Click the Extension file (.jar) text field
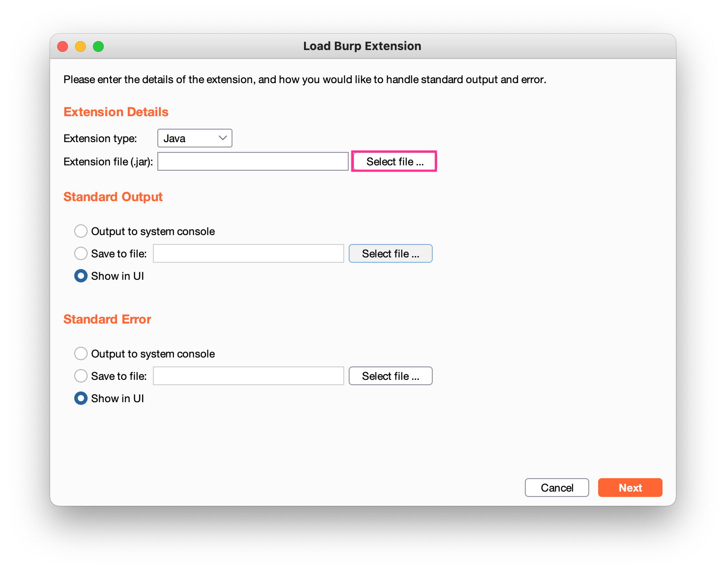Screen dimensions: 726x572 coord(253,161)
